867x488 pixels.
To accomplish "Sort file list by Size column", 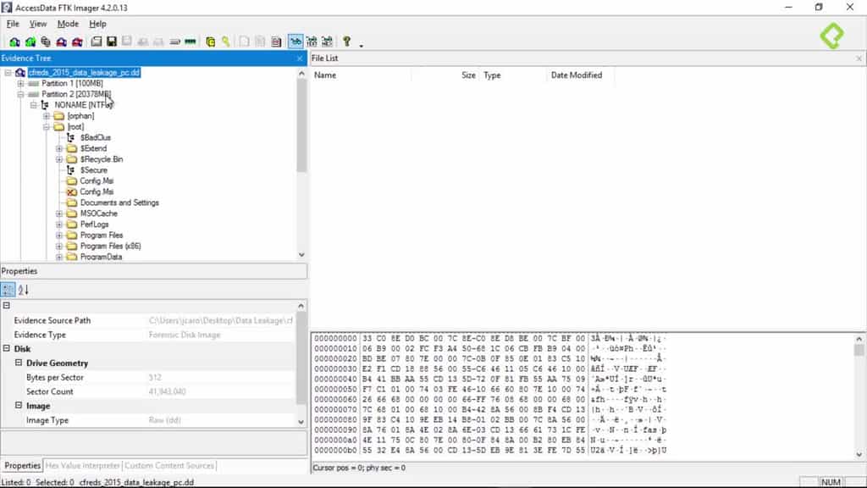I will [x=445, y=75].
